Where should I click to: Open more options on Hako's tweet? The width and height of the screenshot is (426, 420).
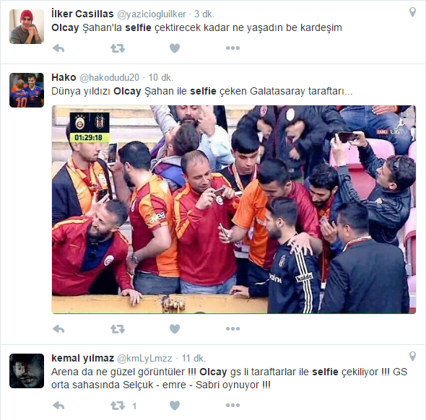(232, 329)
